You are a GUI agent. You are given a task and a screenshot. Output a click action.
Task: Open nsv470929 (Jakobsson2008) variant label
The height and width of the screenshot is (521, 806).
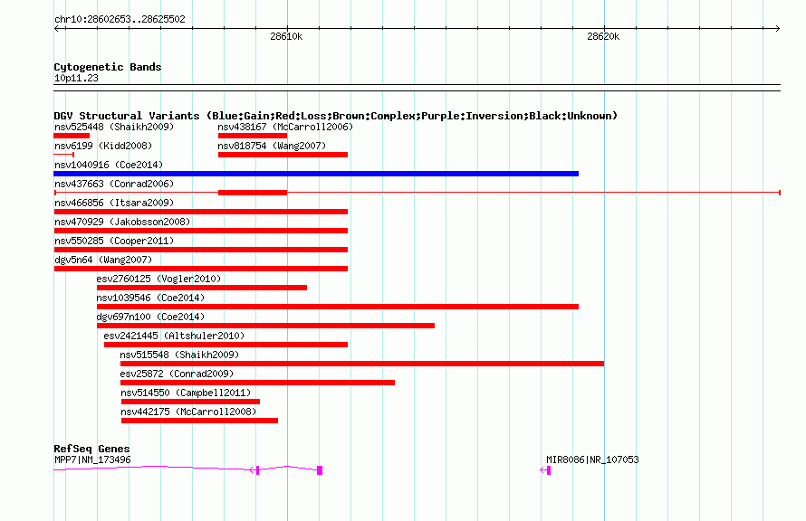click(122, 222)
